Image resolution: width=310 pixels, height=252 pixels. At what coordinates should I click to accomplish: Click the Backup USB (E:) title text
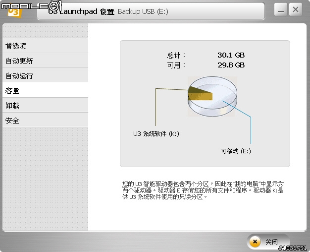pos(143,11)
